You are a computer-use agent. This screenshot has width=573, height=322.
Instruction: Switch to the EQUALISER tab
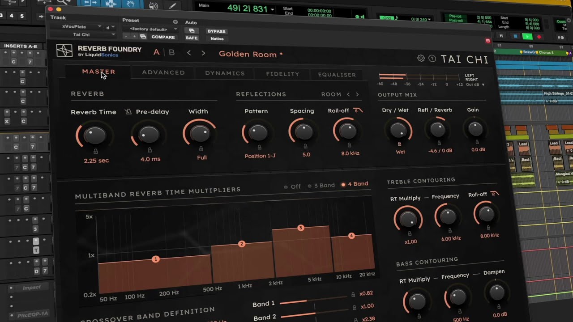point(337,75)
